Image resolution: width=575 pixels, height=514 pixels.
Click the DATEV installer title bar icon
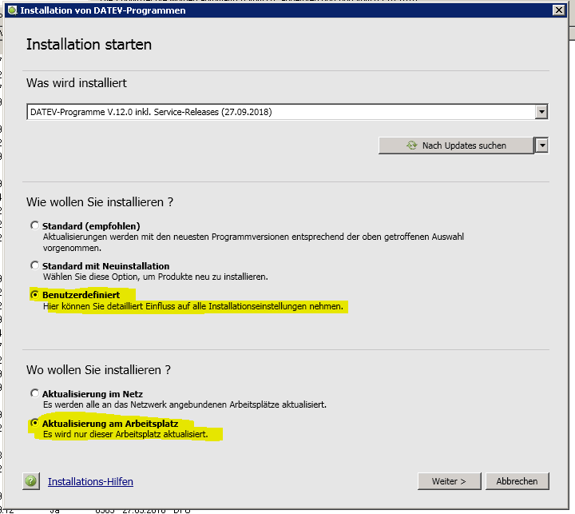[13, 10]
